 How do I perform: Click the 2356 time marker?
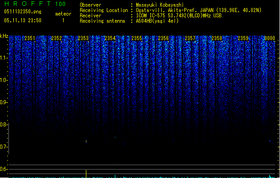click(163, 38)
